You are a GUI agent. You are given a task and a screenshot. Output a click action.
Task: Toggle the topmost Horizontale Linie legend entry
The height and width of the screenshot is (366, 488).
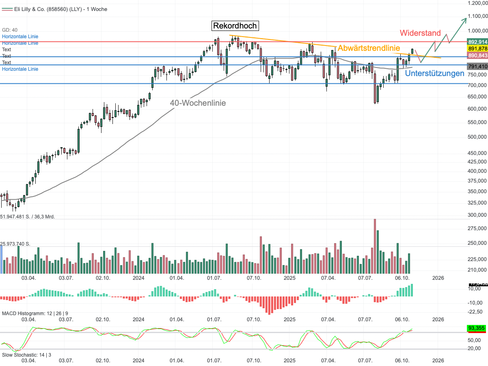tap(20, 37)
